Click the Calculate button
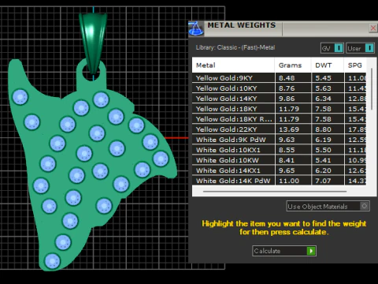Viewport: 378px width, 284px height. click(x=284, y=251)
